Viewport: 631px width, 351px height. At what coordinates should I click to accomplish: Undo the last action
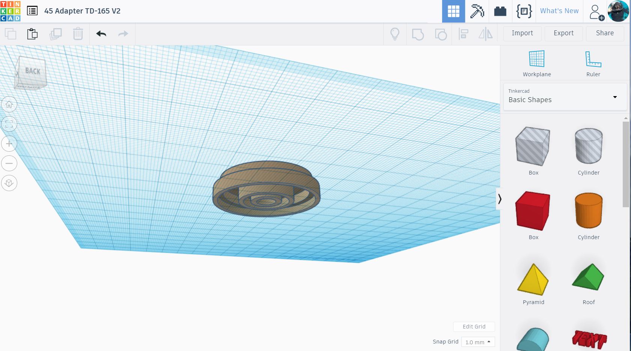(101, 34)
